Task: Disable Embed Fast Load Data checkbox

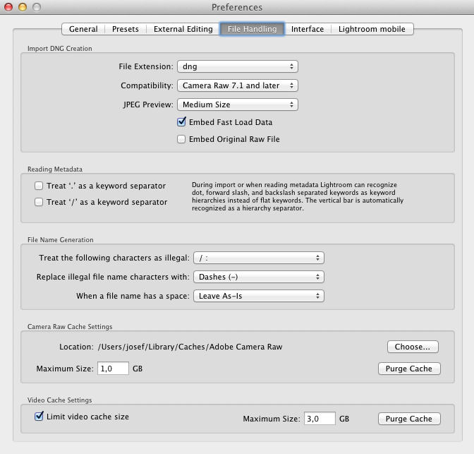Action: (182, 122)
